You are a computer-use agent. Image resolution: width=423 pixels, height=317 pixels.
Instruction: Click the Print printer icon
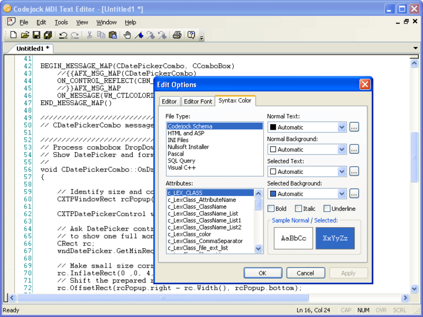[177, 35]
